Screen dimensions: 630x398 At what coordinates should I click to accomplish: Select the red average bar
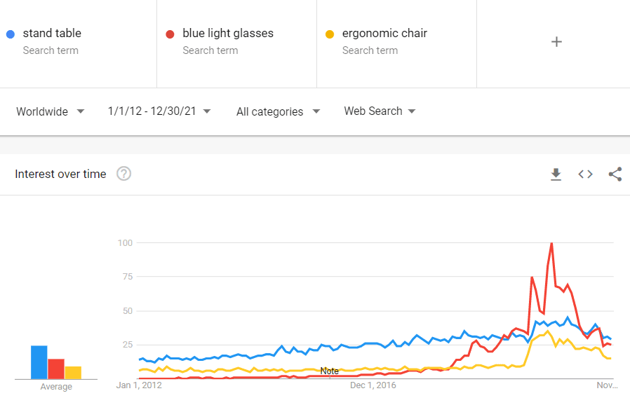tap(56, 369)
